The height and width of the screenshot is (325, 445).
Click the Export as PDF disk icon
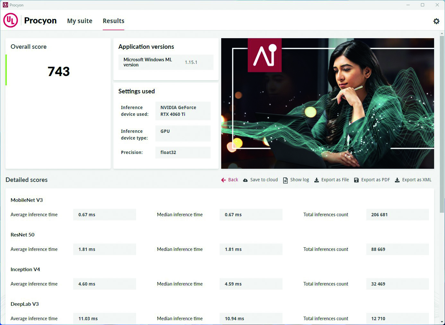(356, 180)
